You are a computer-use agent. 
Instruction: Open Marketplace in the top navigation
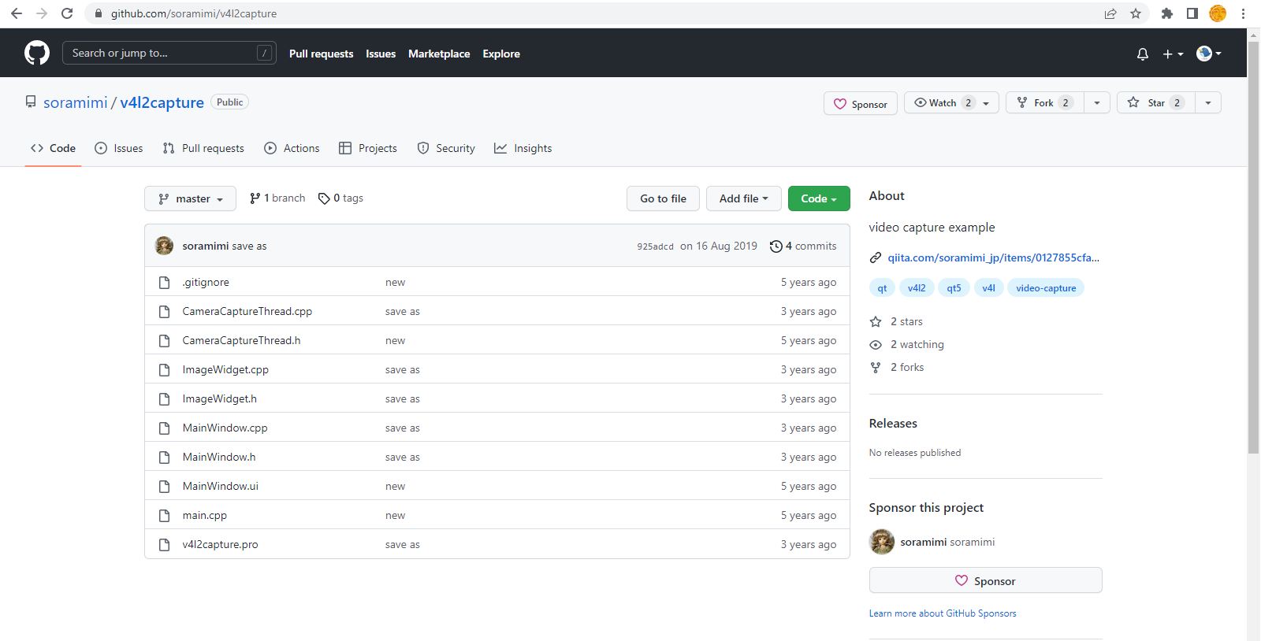click(x=439, y=54)
